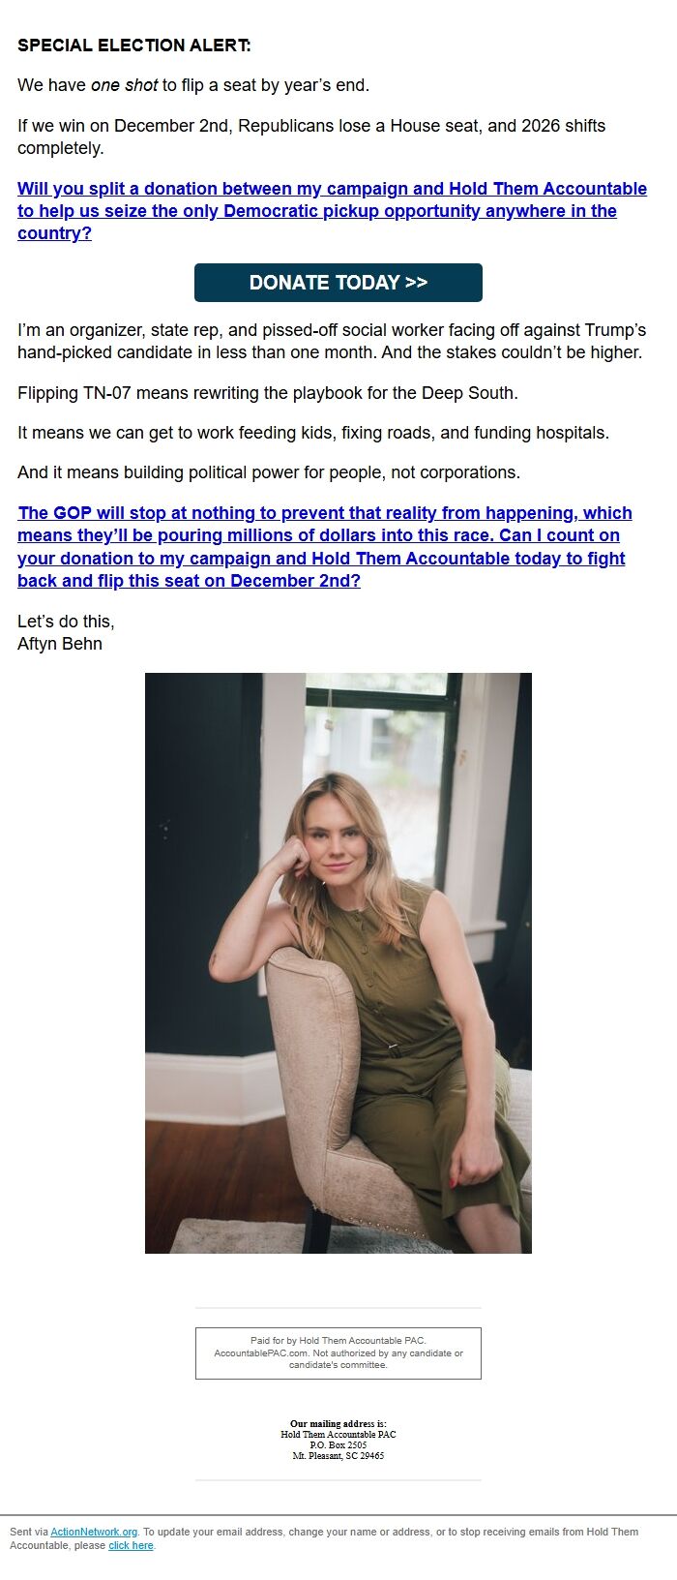Click the SPECIAL ELECTION ALERT heading
The height and width of the screenshot is (1580, 677).
pyautogui.click(x=133, y=46)
